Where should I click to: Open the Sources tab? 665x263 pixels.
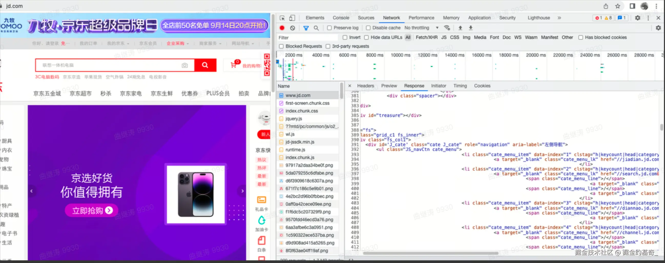coord(366,18)
